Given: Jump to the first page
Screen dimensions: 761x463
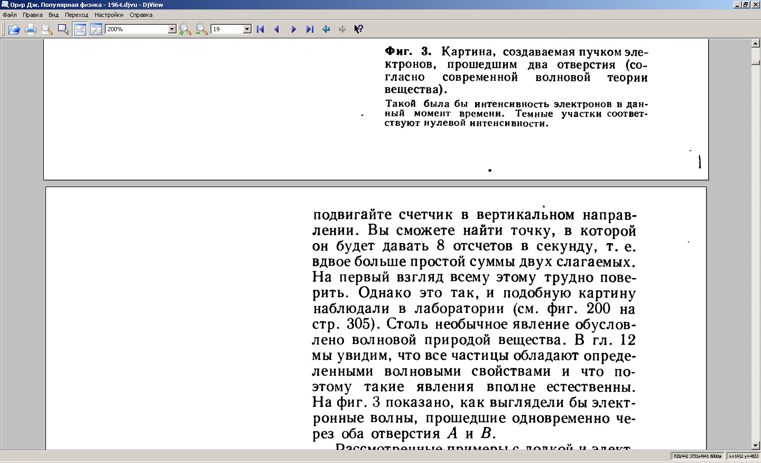Looking at the screenshot, I should 261,30.
